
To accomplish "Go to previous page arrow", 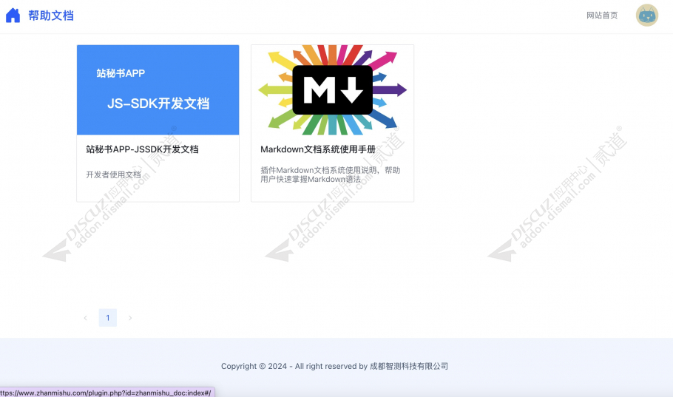I will 85,318.
